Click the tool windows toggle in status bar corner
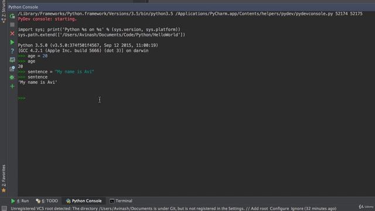Viewport: 375px width, 211px height. click(x=4, y=209)
